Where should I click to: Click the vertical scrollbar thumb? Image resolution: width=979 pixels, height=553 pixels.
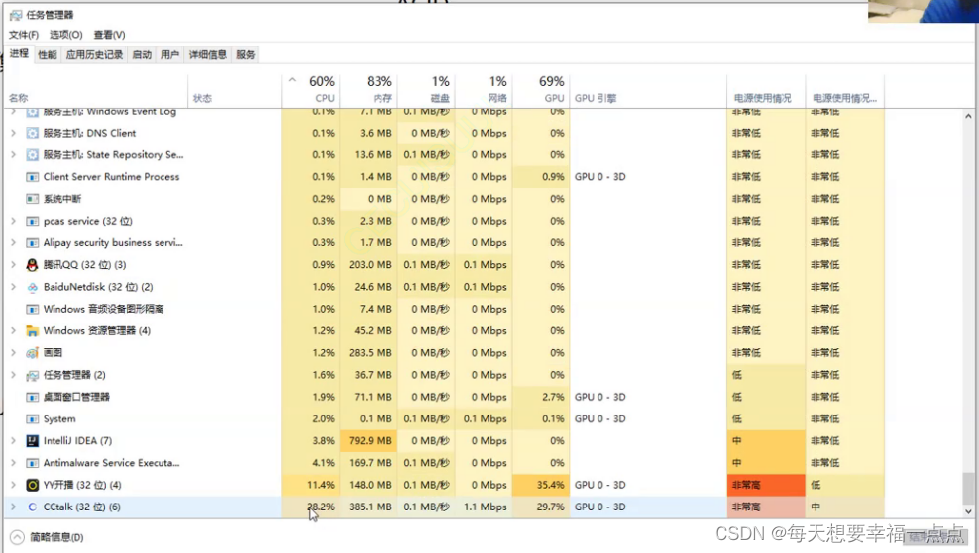(x=968, y=488)
